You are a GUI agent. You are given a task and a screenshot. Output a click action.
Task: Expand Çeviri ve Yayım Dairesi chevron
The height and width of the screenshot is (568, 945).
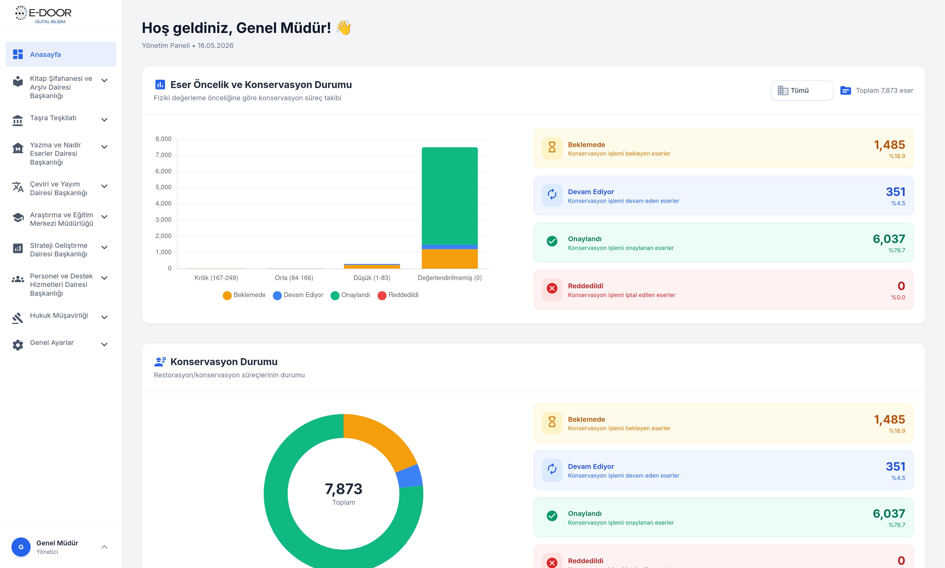(x=104, y=186)
